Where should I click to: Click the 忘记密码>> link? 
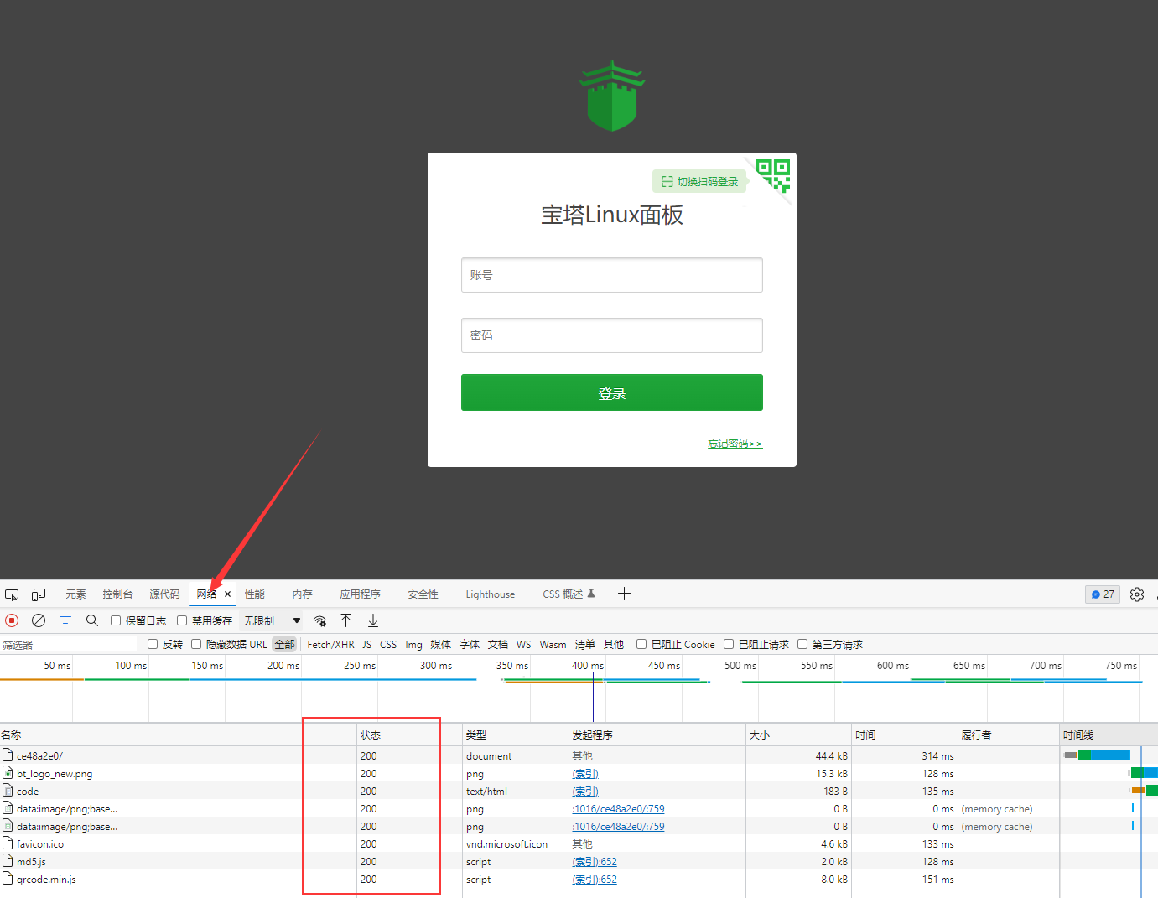[735, 444]
